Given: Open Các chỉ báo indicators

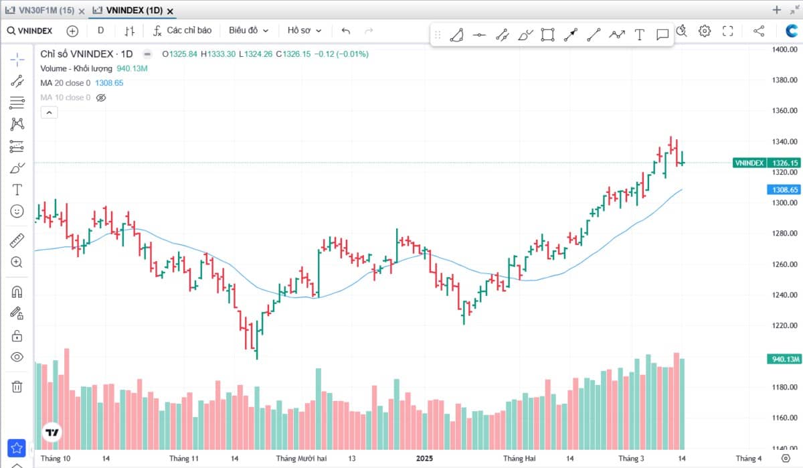Looking at the screenshot, I should coord(182,31).
